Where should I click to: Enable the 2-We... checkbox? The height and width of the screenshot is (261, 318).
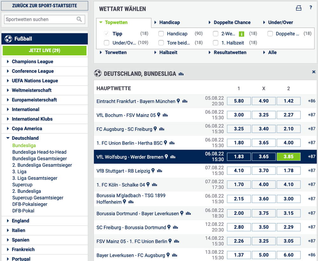(x=216, y=34)
